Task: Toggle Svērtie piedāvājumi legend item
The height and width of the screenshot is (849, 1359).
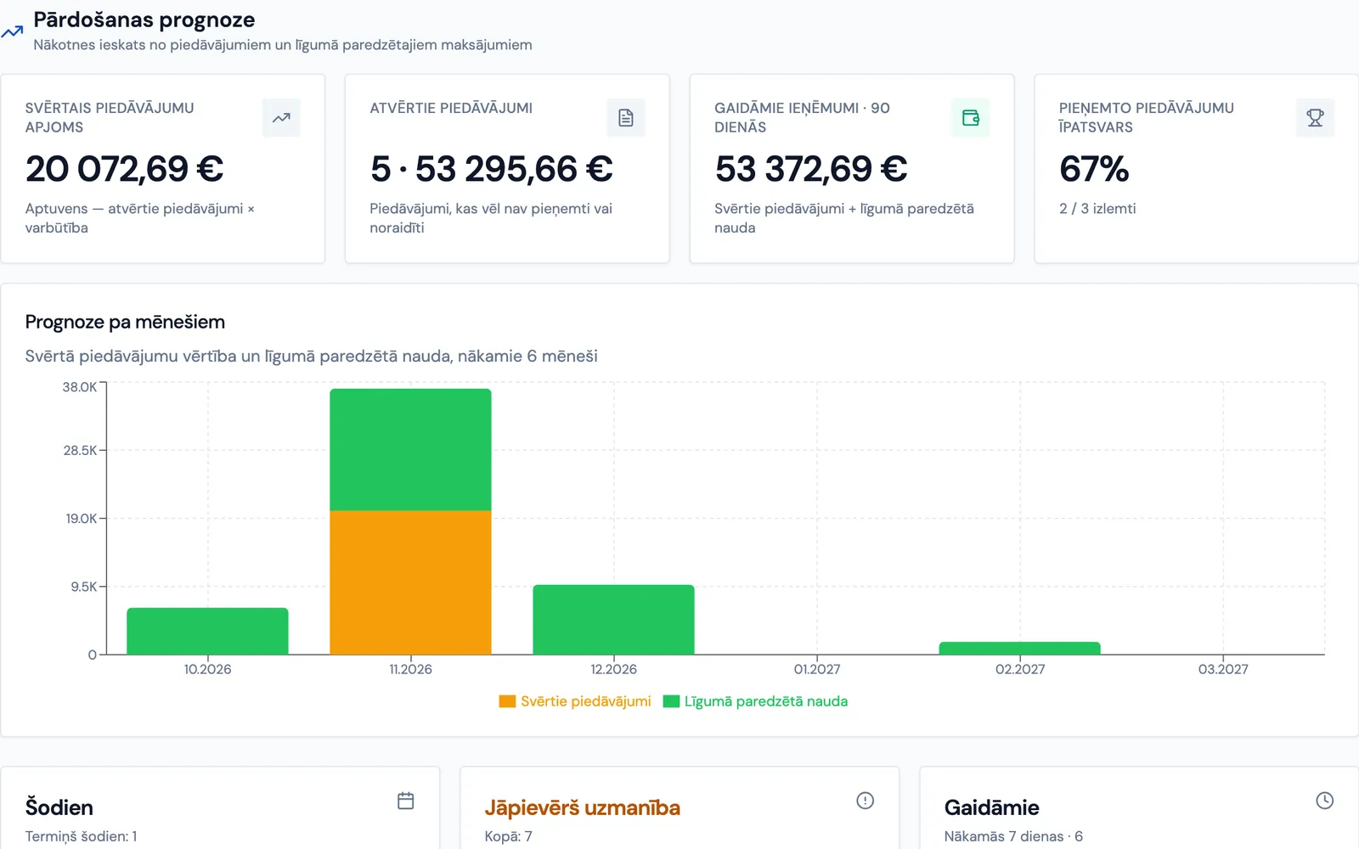Action: tap(575, 701)
